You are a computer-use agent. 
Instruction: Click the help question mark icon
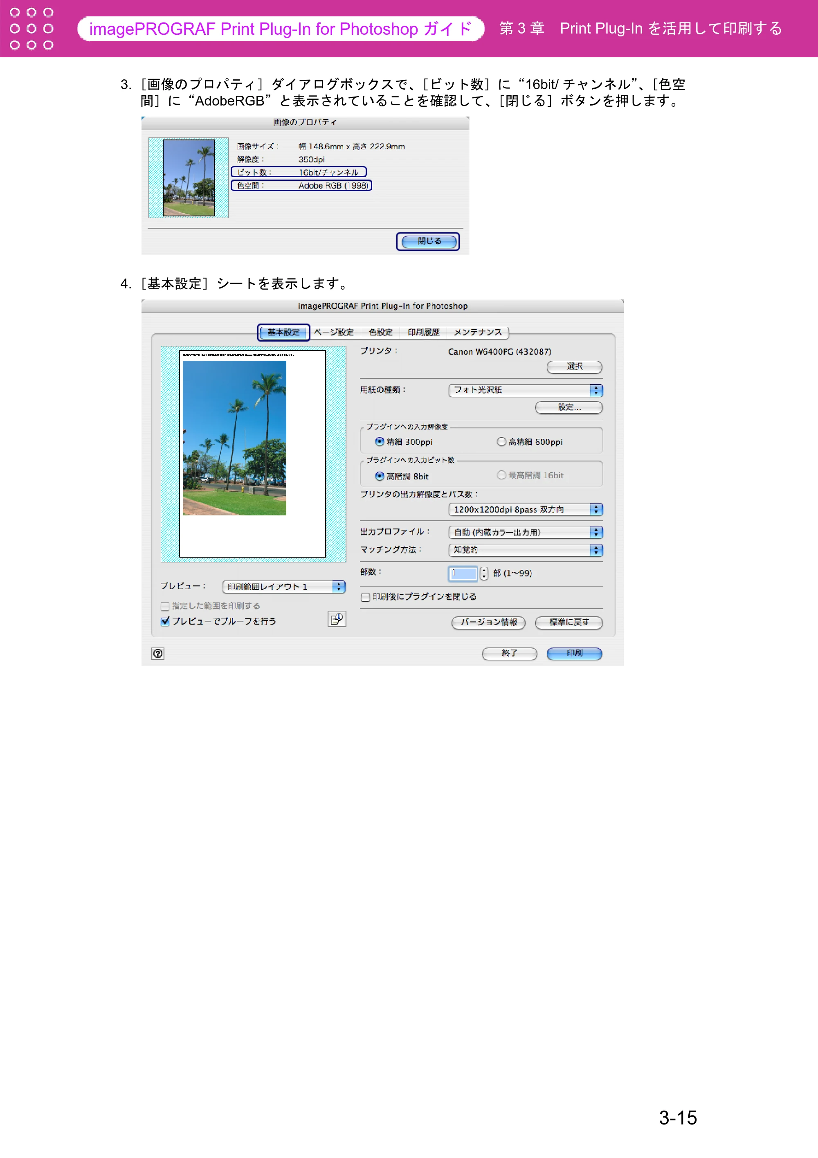(x=158, y=654)
